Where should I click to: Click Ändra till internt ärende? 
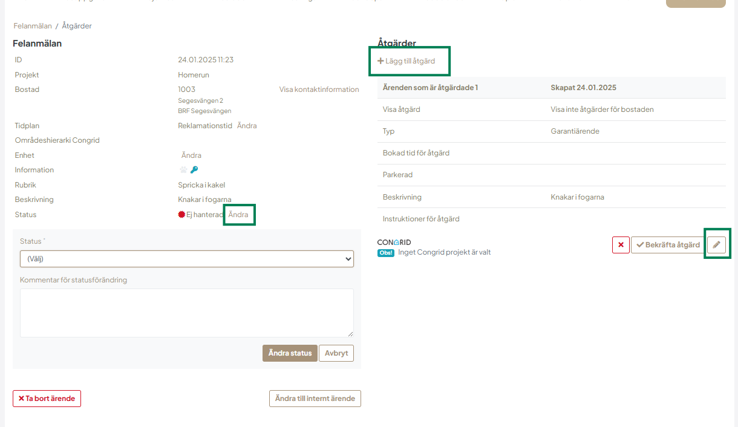pyautogui.click(x=315, y=399)
